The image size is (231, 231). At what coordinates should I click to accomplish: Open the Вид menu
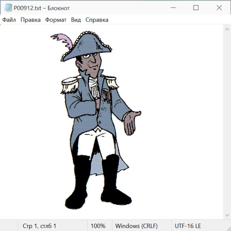(76, 20)
